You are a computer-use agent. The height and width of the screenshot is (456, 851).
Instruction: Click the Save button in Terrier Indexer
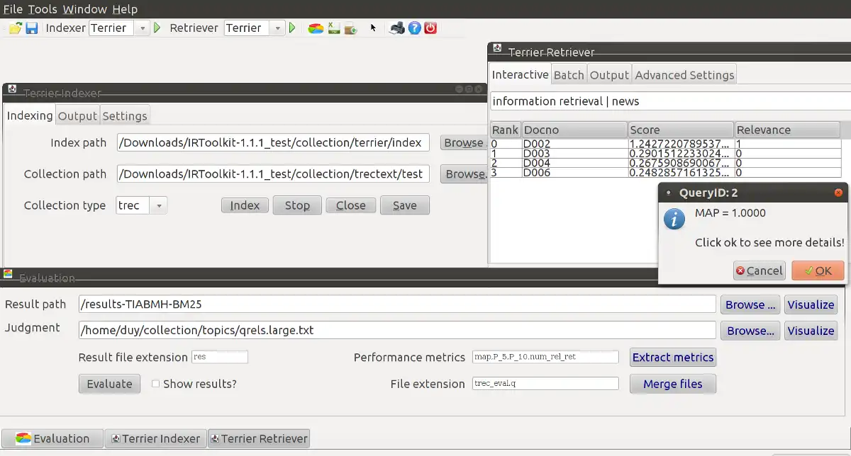point(405,205)
